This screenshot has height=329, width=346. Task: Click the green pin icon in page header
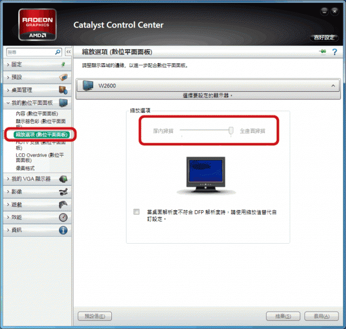pyautogui.click(x=323, y=52)
